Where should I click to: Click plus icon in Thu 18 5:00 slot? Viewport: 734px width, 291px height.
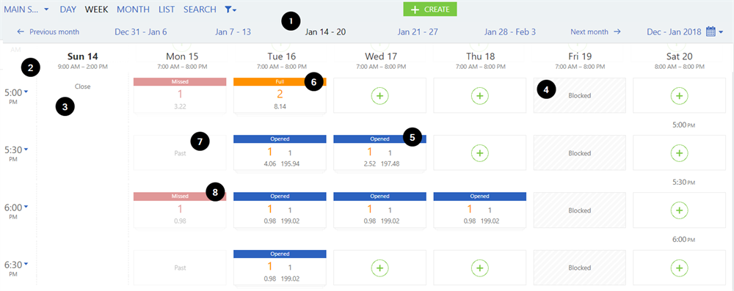point(479,95)
